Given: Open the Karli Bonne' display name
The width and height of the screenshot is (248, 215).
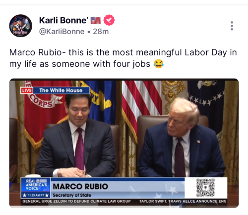Looking at the screenshot, I should click(x=63, y=20).
